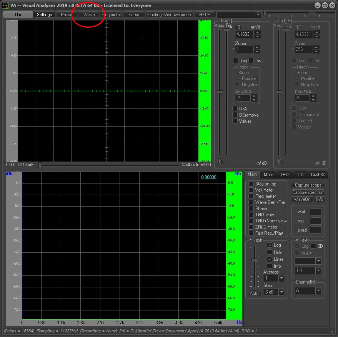Screen dimensions: 338x337
Task: Enable Ch A D/A checkbox
Action: pos(235,108)
